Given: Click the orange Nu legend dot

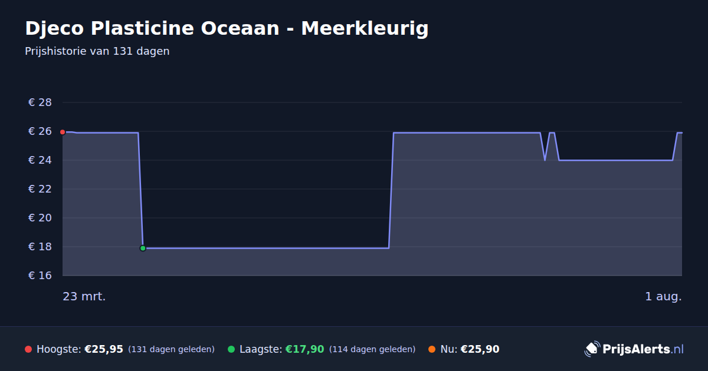Looking at the screenshot, I should point(432,349).
